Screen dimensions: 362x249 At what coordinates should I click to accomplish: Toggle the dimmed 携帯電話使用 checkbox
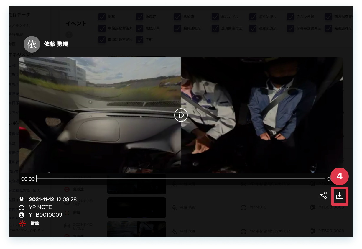(291, 28)
